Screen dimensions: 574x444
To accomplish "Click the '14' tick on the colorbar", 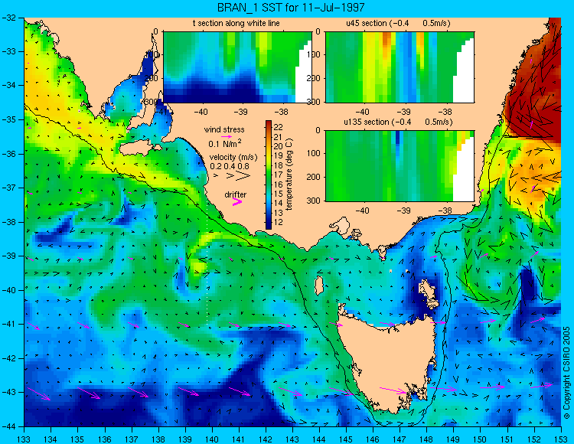I will click(x=279, y=204).
